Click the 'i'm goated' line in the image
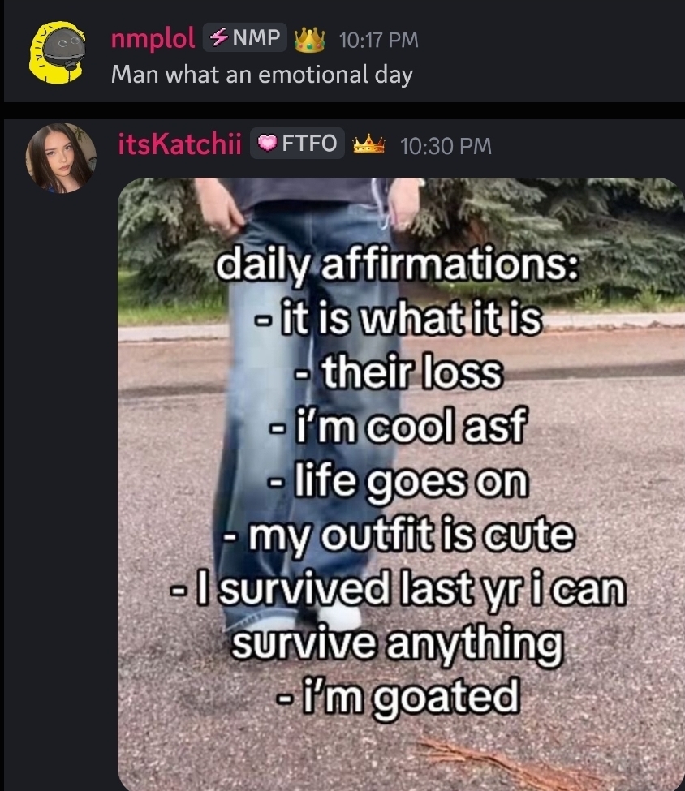 point(397,696)
